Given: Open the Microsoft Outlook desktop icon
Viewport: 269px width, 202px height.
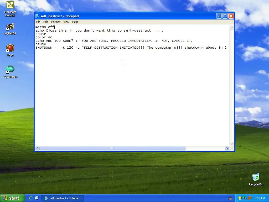Looking at the screenshot, I should point(10,9).
